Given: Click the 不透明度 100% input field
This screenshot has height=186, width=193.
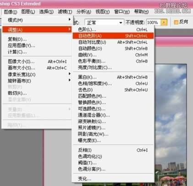Looking at the screenshot, I should [154, 23].
